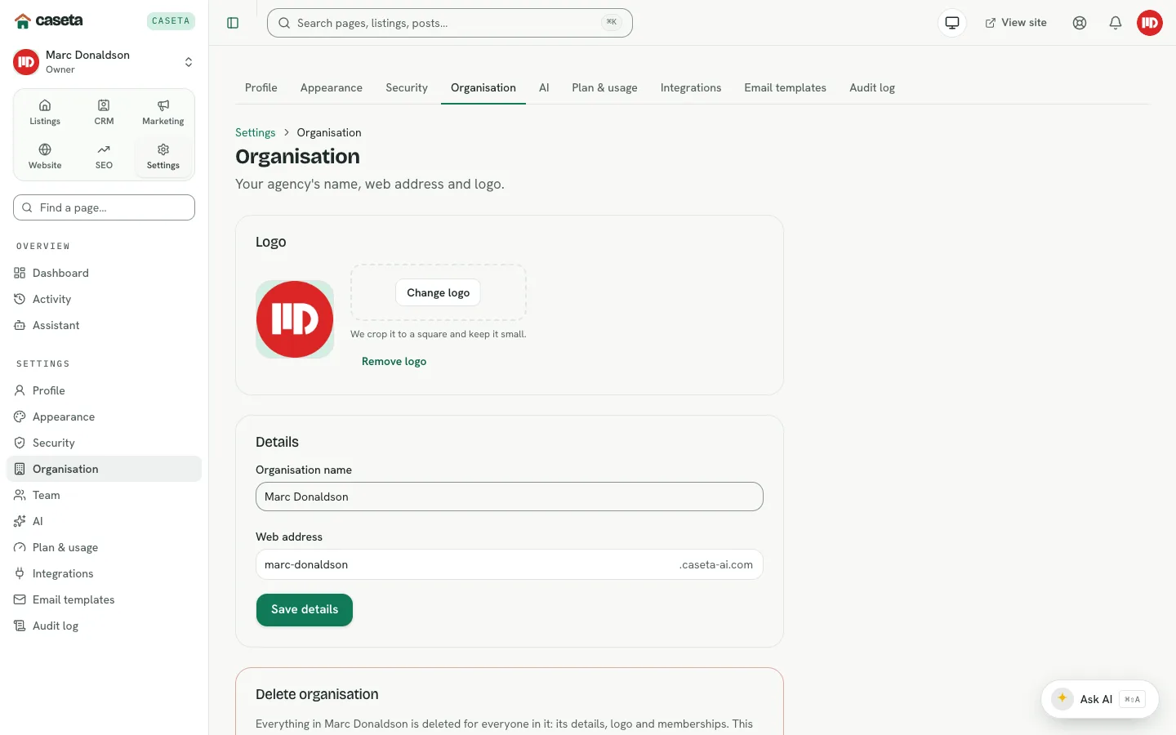
Task: Switch to the Security tab
Action: click(x=407, y=87)
